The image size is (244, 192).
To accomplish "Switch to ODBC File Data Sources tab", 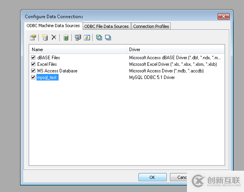I will tap(106, 26).
